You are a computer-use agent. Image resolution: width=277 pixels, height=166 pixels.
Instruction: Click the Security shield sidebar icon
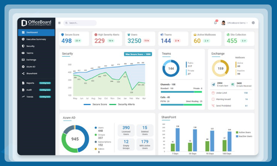pyautogui.click(x=23, y=46)
